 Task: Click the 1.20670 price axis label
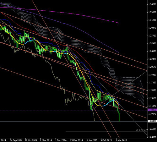point(152,67)
